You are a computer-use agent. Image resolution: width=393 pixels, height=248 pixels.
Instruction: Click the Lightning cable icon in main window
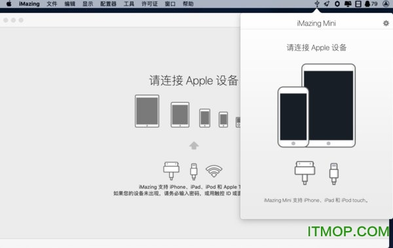point(193,172)
